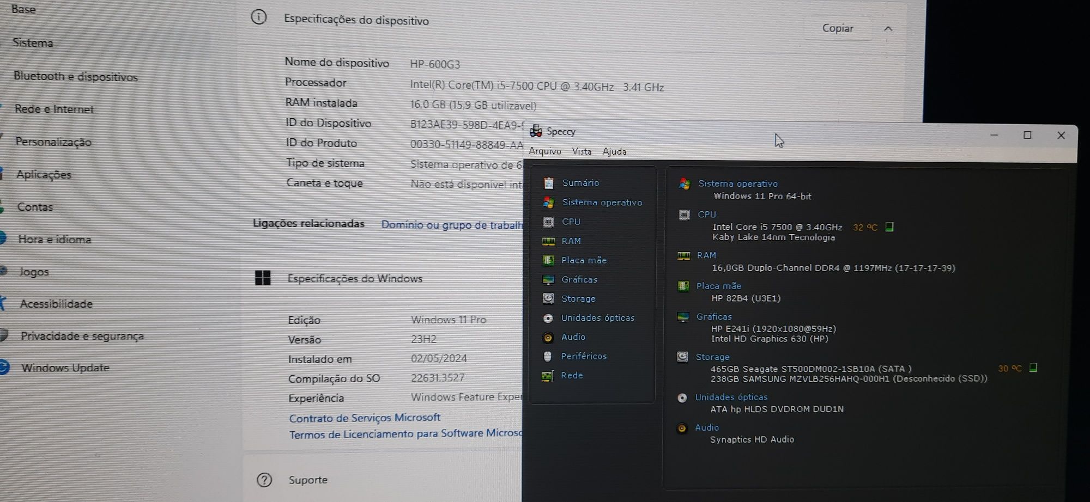The width and height of the screenshot is (1090, 502).
Task: Click the Copiar button for device specs
Action: point(838,28)
